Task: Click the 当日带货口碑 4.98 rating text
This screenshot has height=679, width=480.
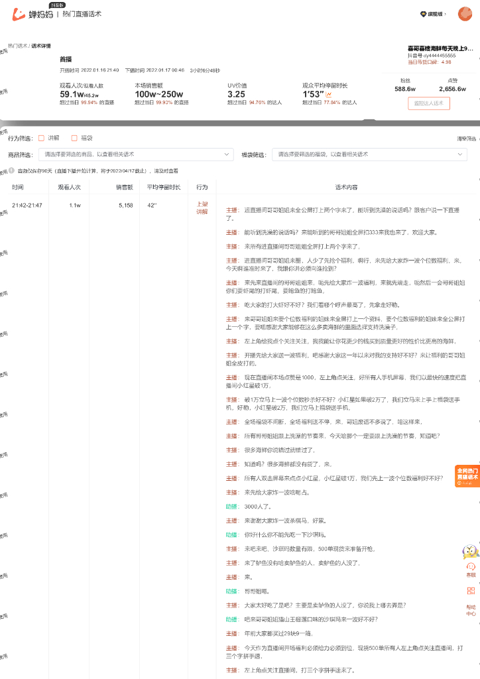Action: click(430, 62)
